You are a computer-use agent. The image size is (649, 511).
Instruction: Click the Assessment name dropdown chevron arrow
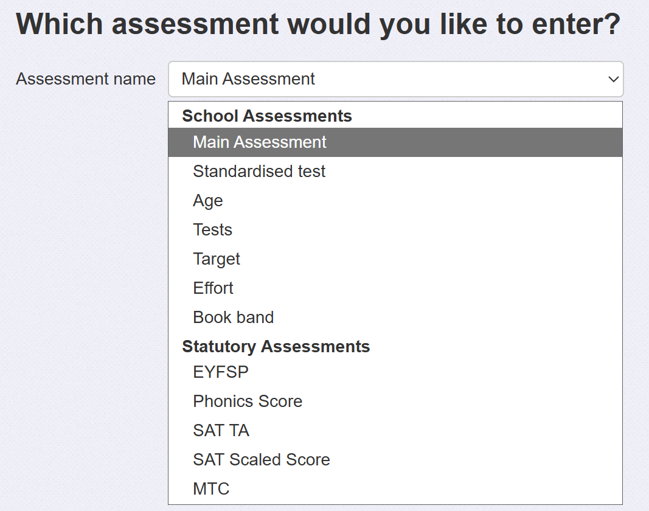pyautogui.click(x=613, y=79)
